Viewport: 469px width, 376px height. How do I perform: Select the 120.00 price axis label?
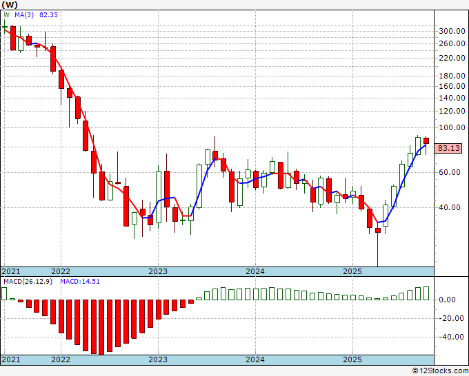[452, 111]
